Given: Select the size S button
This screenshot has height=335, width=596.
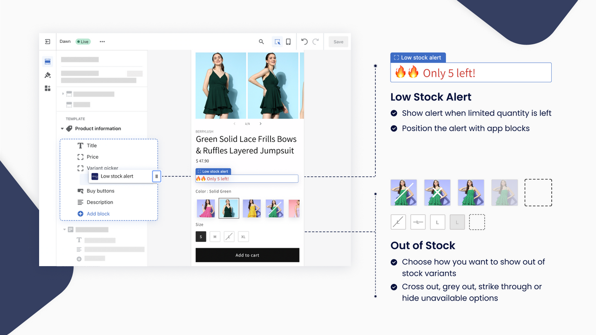Looking at the screenshot, I should click(201, 236).
